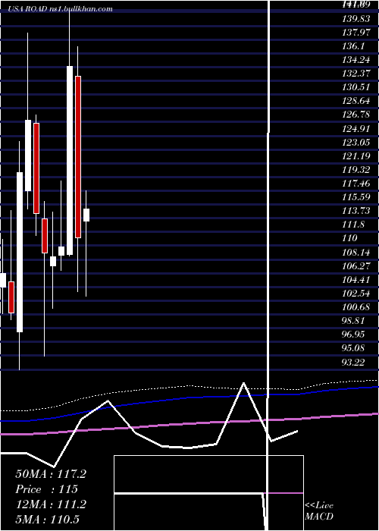Click the 96.95 price axis label

[354, 335]
